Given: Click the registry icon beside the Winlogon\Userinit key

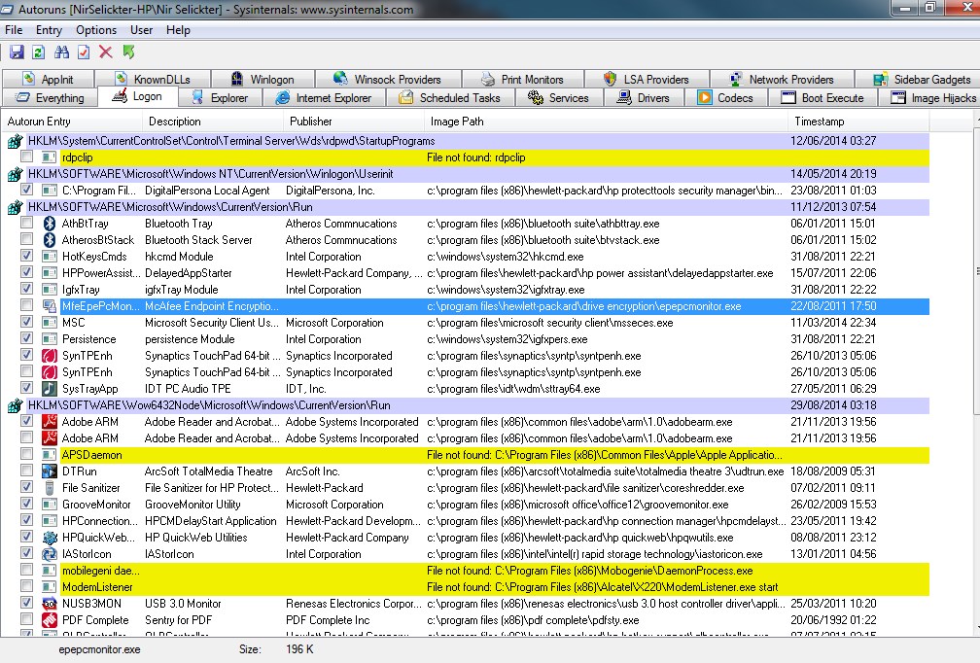Looking at the screenshot, I should pos(15,174).
